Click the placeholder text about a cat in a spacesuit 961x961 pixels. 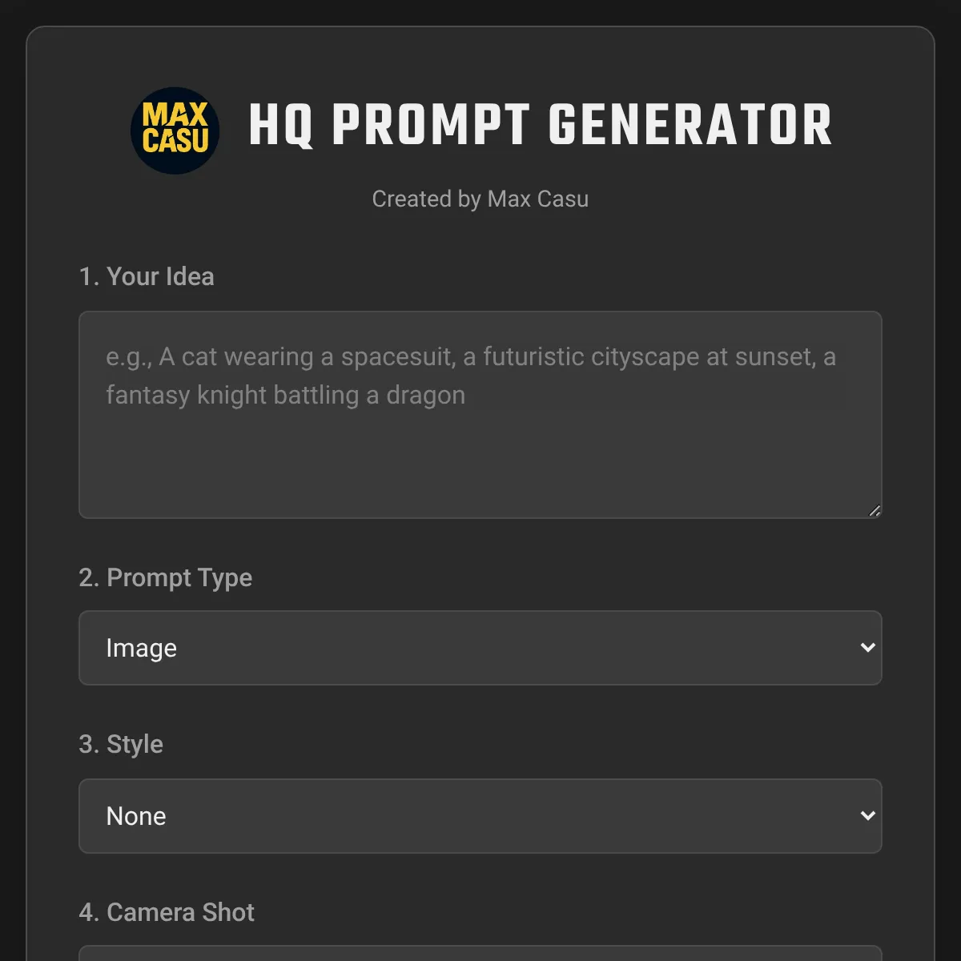tap(470, 375)
